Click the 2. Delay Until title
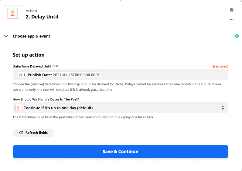242x171 pixels. pos(42,17)
